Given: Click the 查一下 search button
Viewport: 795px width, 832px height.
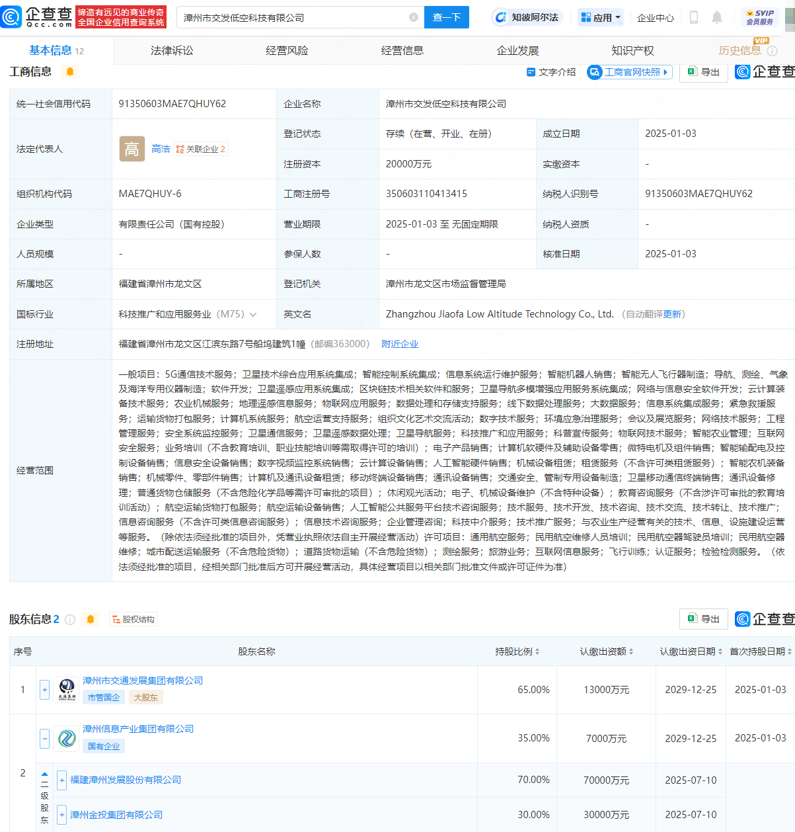Looking at the screenshot, I should (447, 17).
